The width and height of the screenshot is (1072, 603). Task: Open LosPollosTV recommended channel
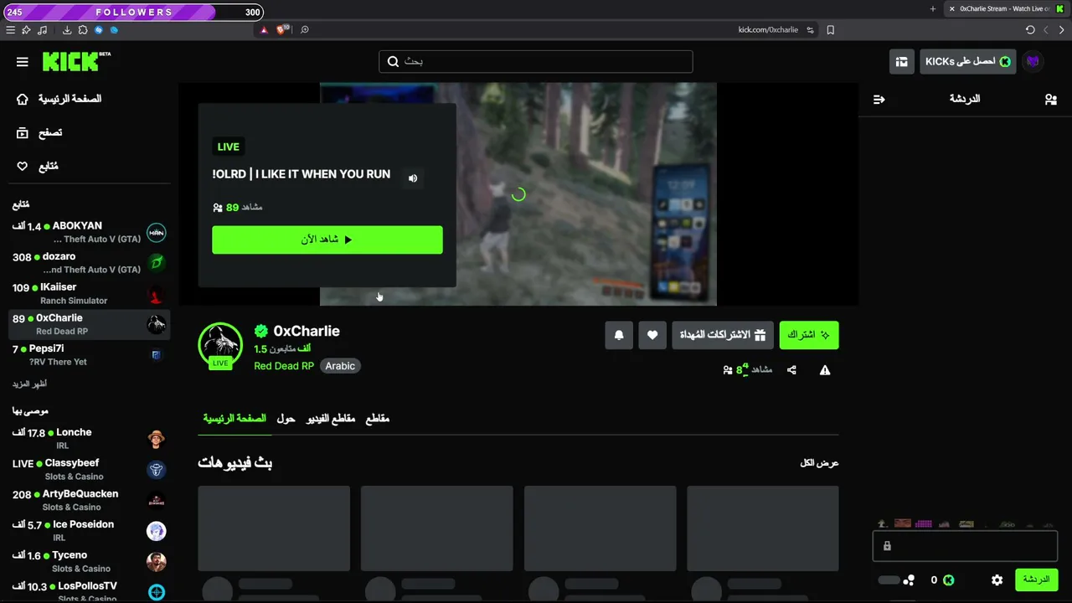(x=89, y=592)
